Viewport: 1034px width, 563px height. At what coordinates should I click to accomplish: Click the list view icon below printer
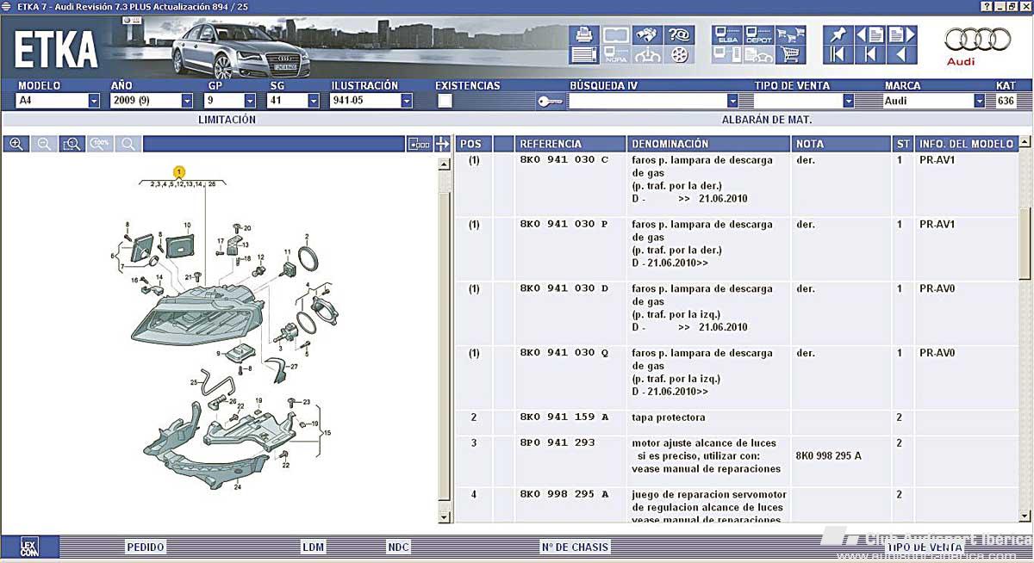[583, 55]
